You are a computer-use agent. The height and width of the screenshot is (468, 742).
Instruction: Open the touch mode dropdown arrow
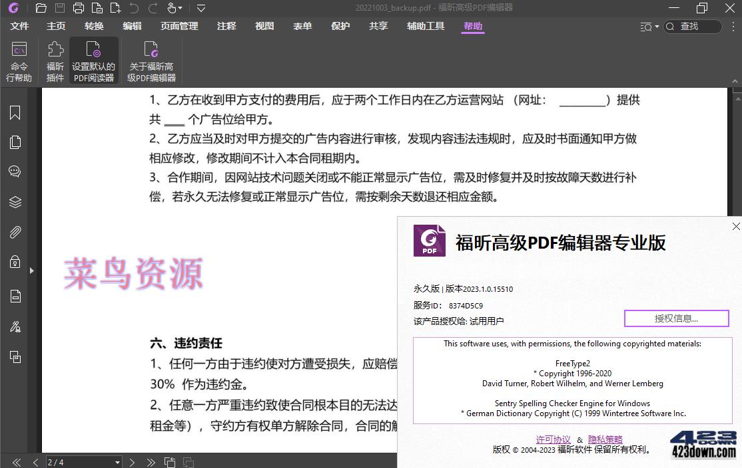(181, 8)
